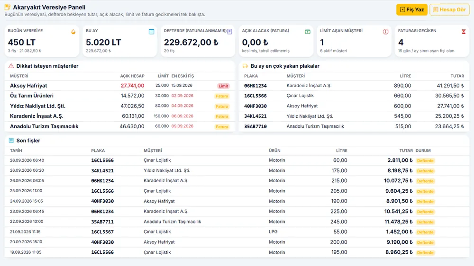Click the fuel pump logo icon

(x=7, y=7)
